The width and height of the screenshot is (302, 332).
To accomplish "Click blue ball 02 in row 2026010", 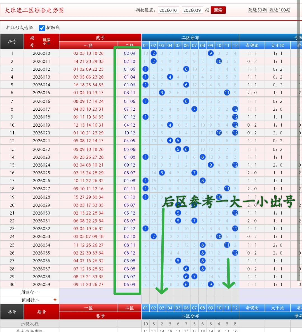I will [x=154, y=53].
